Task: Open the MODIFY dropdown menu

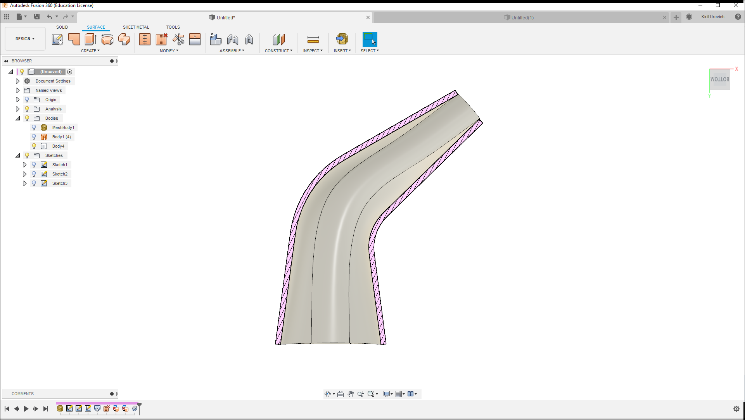Action: (169, 51)
